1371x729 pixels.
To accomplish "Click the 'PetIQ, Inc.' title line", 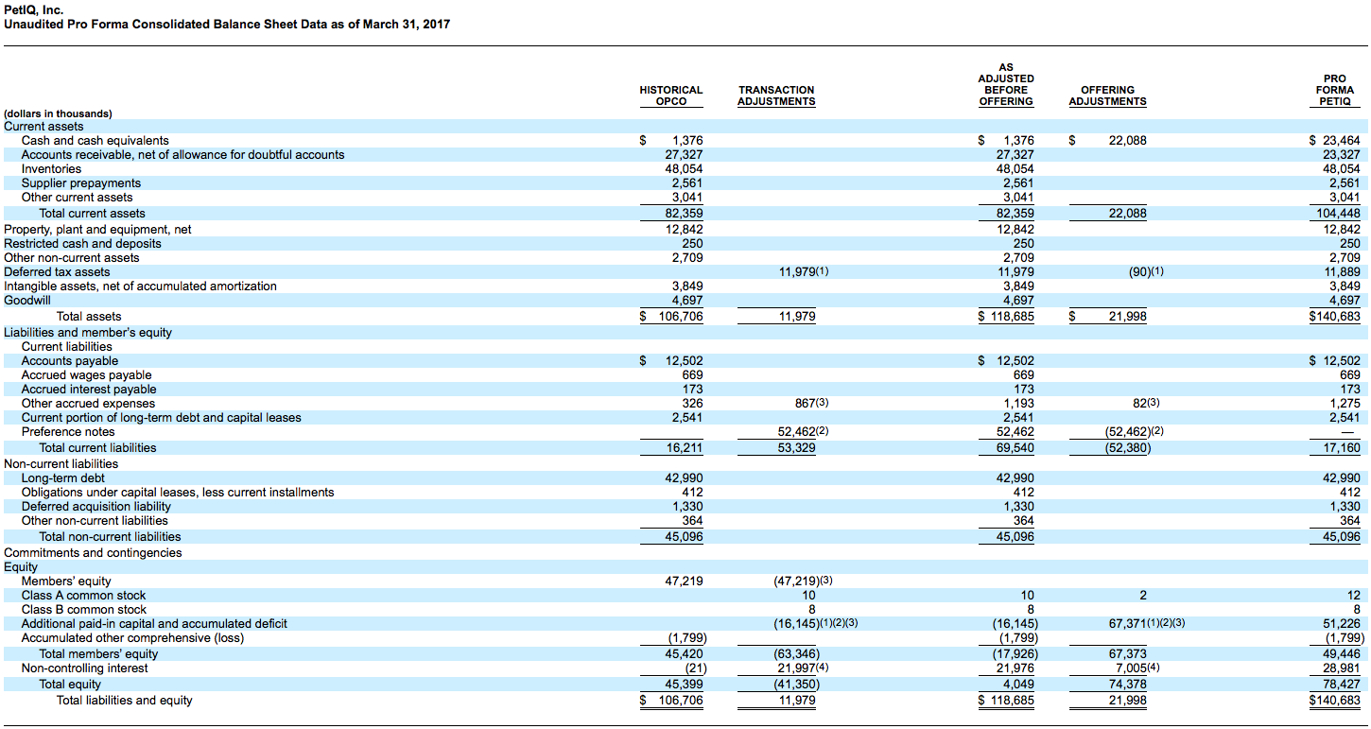I will click(x=34, y=9).
